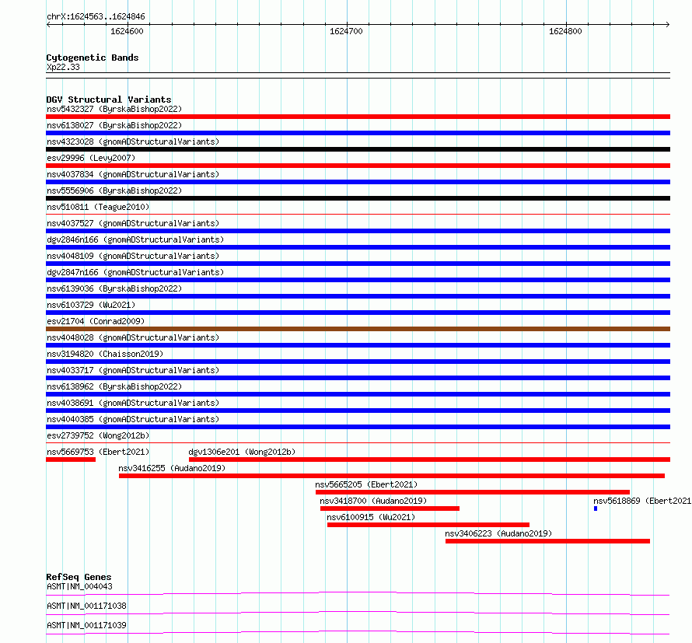Select nsv5556906 (ByrskaBishop2022) label
Screen dimensions: 692x643
114,190
